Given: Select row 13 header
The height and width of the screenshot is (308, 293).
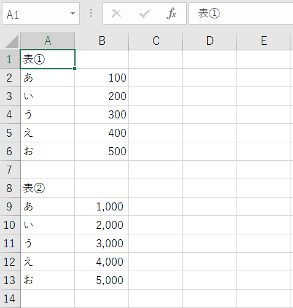Looking at the screenshot, I should tap(10, 280).
